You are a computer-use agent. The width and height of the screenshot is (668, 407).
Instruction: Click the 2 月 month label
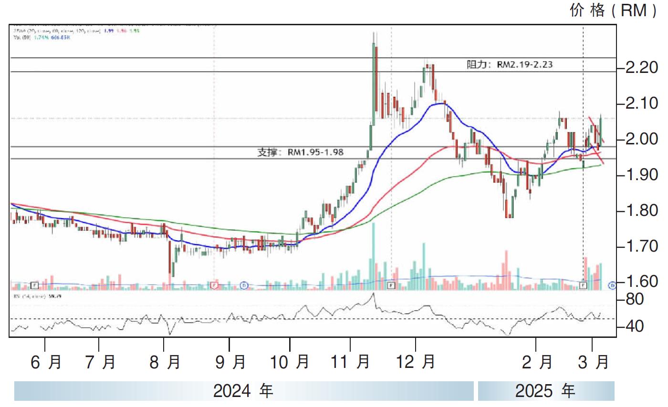(x=537, y=363)
